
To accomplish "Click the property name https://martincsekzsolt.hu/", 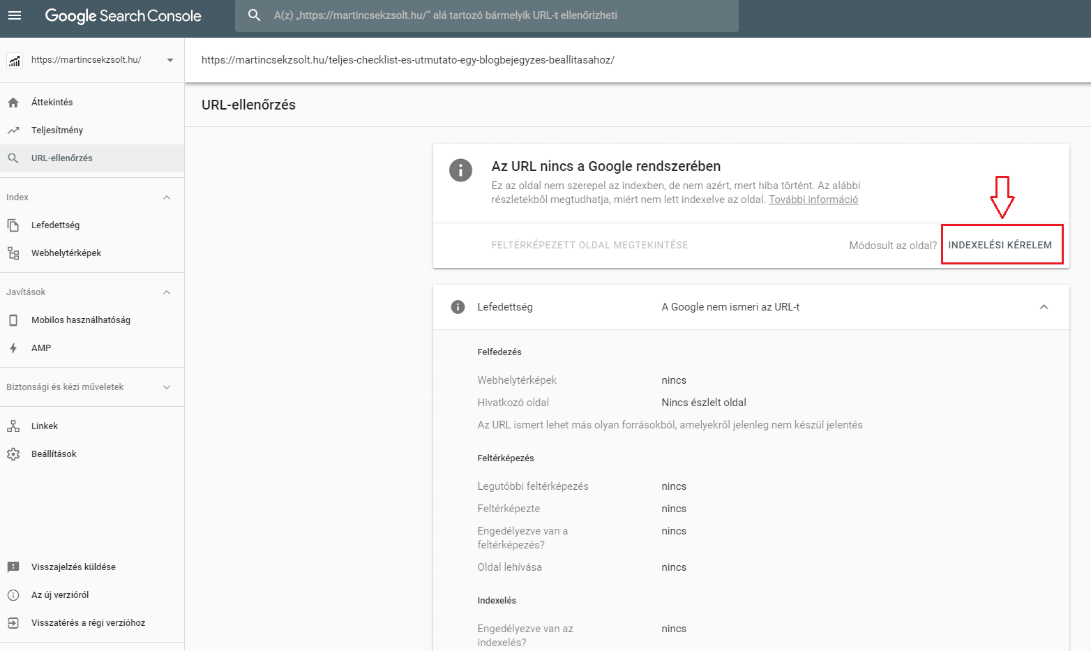I will tap(86, 60).
